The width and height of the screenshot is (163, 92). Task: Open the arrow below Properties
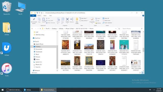click(x=92, y=23)
